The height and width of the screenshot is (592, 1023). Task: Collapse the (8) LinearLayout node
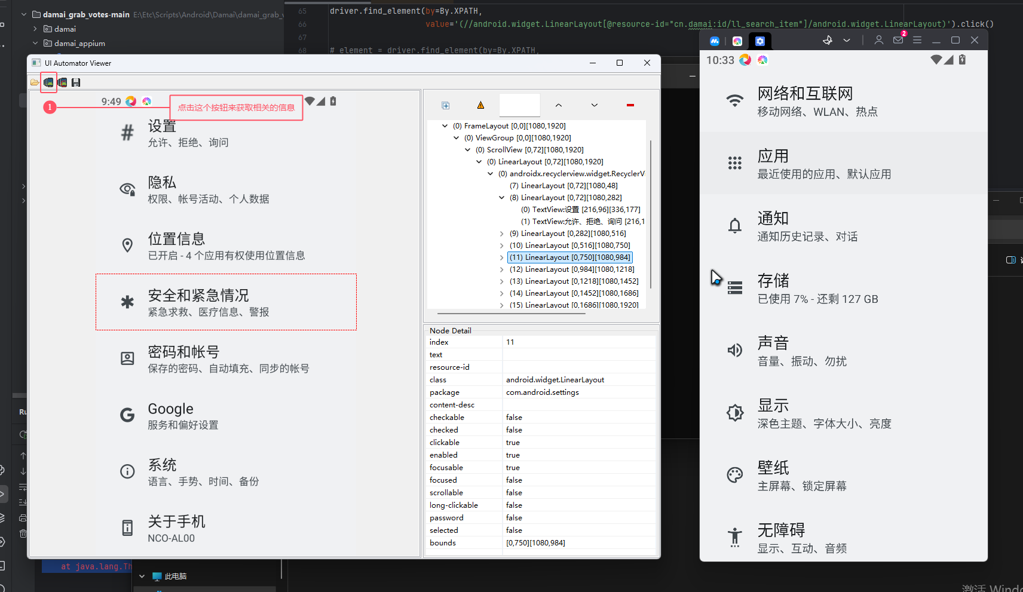[501, 198]
